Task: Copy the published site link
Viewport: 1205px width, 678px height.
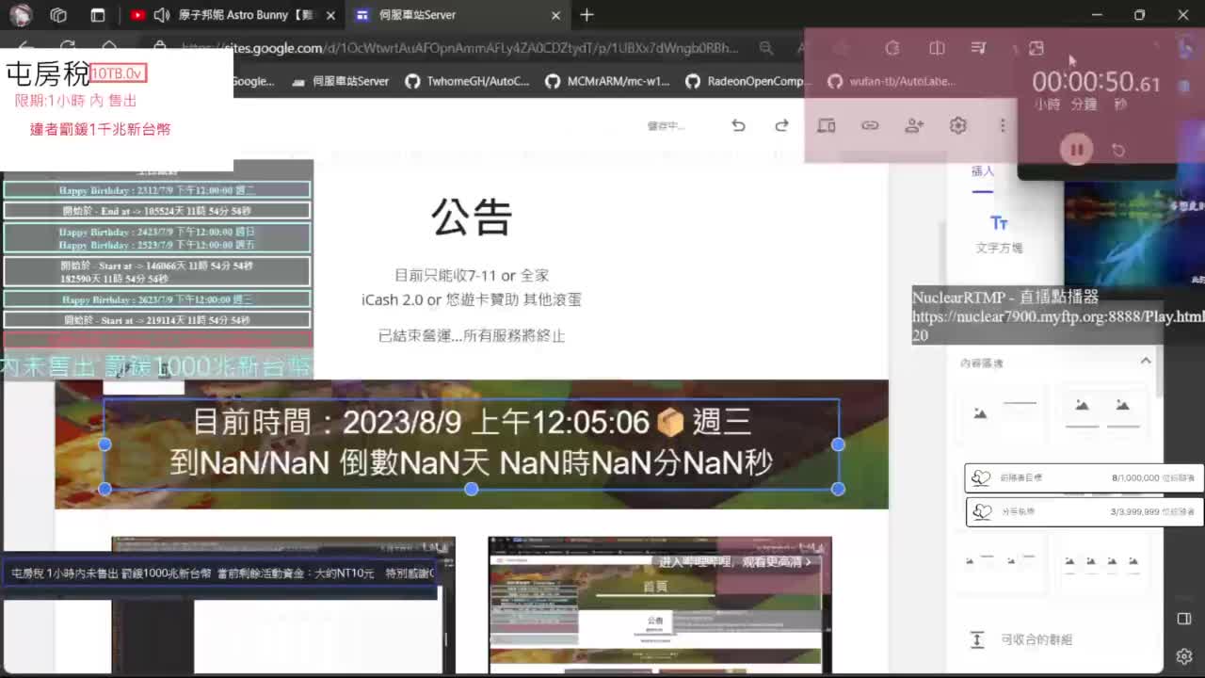Action: [870, 125]
